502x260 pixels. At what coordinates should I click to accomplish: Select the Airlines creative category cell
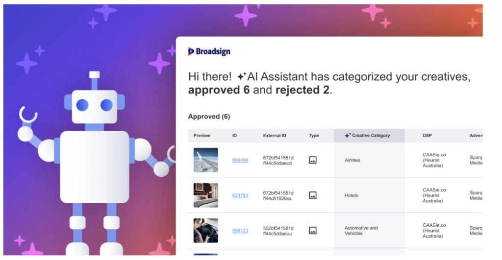(352, 160)
